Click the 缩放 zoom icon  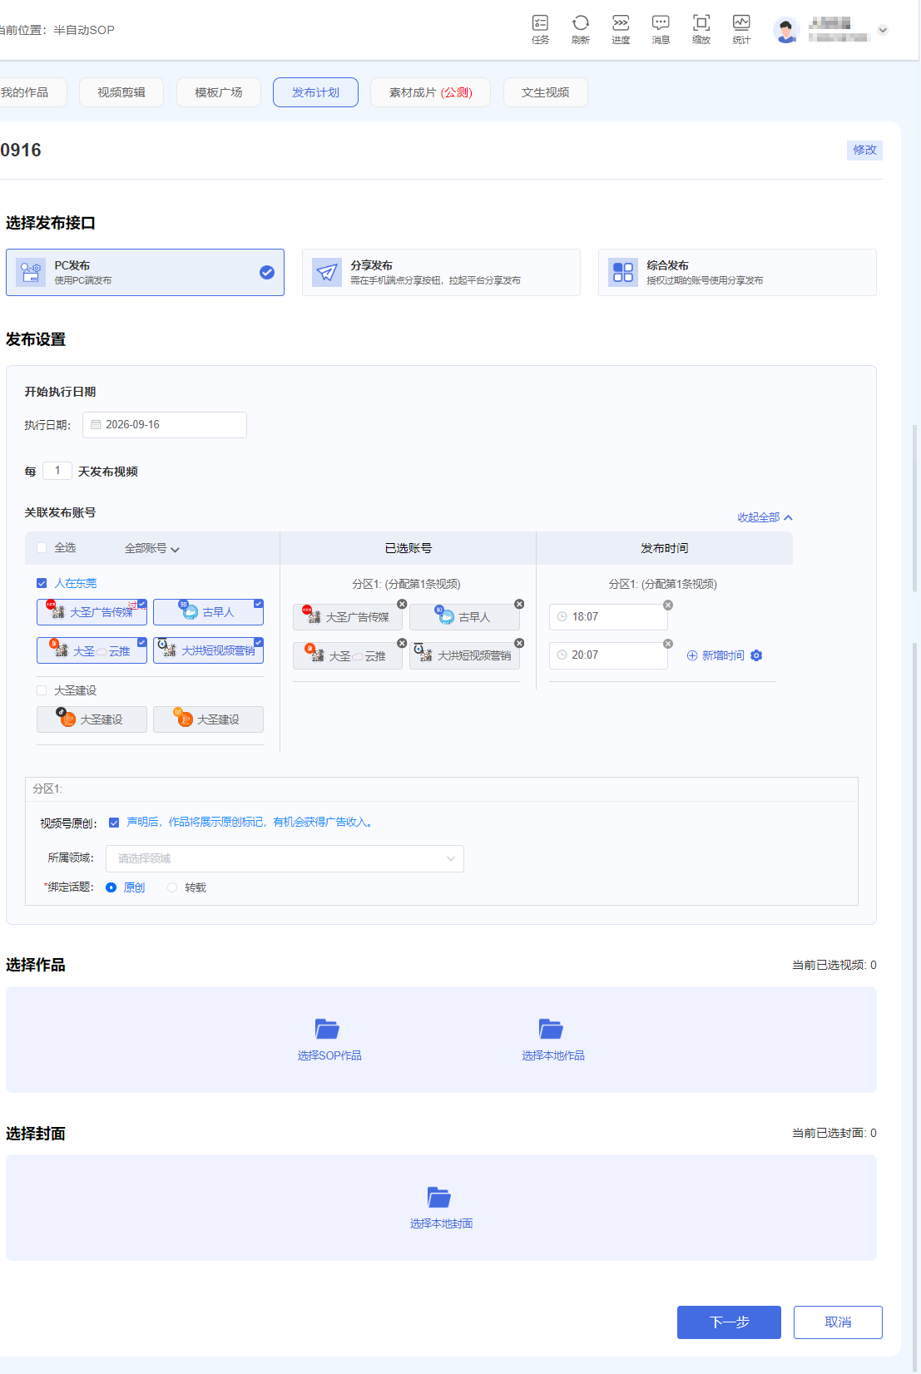(x=701, y=29)
